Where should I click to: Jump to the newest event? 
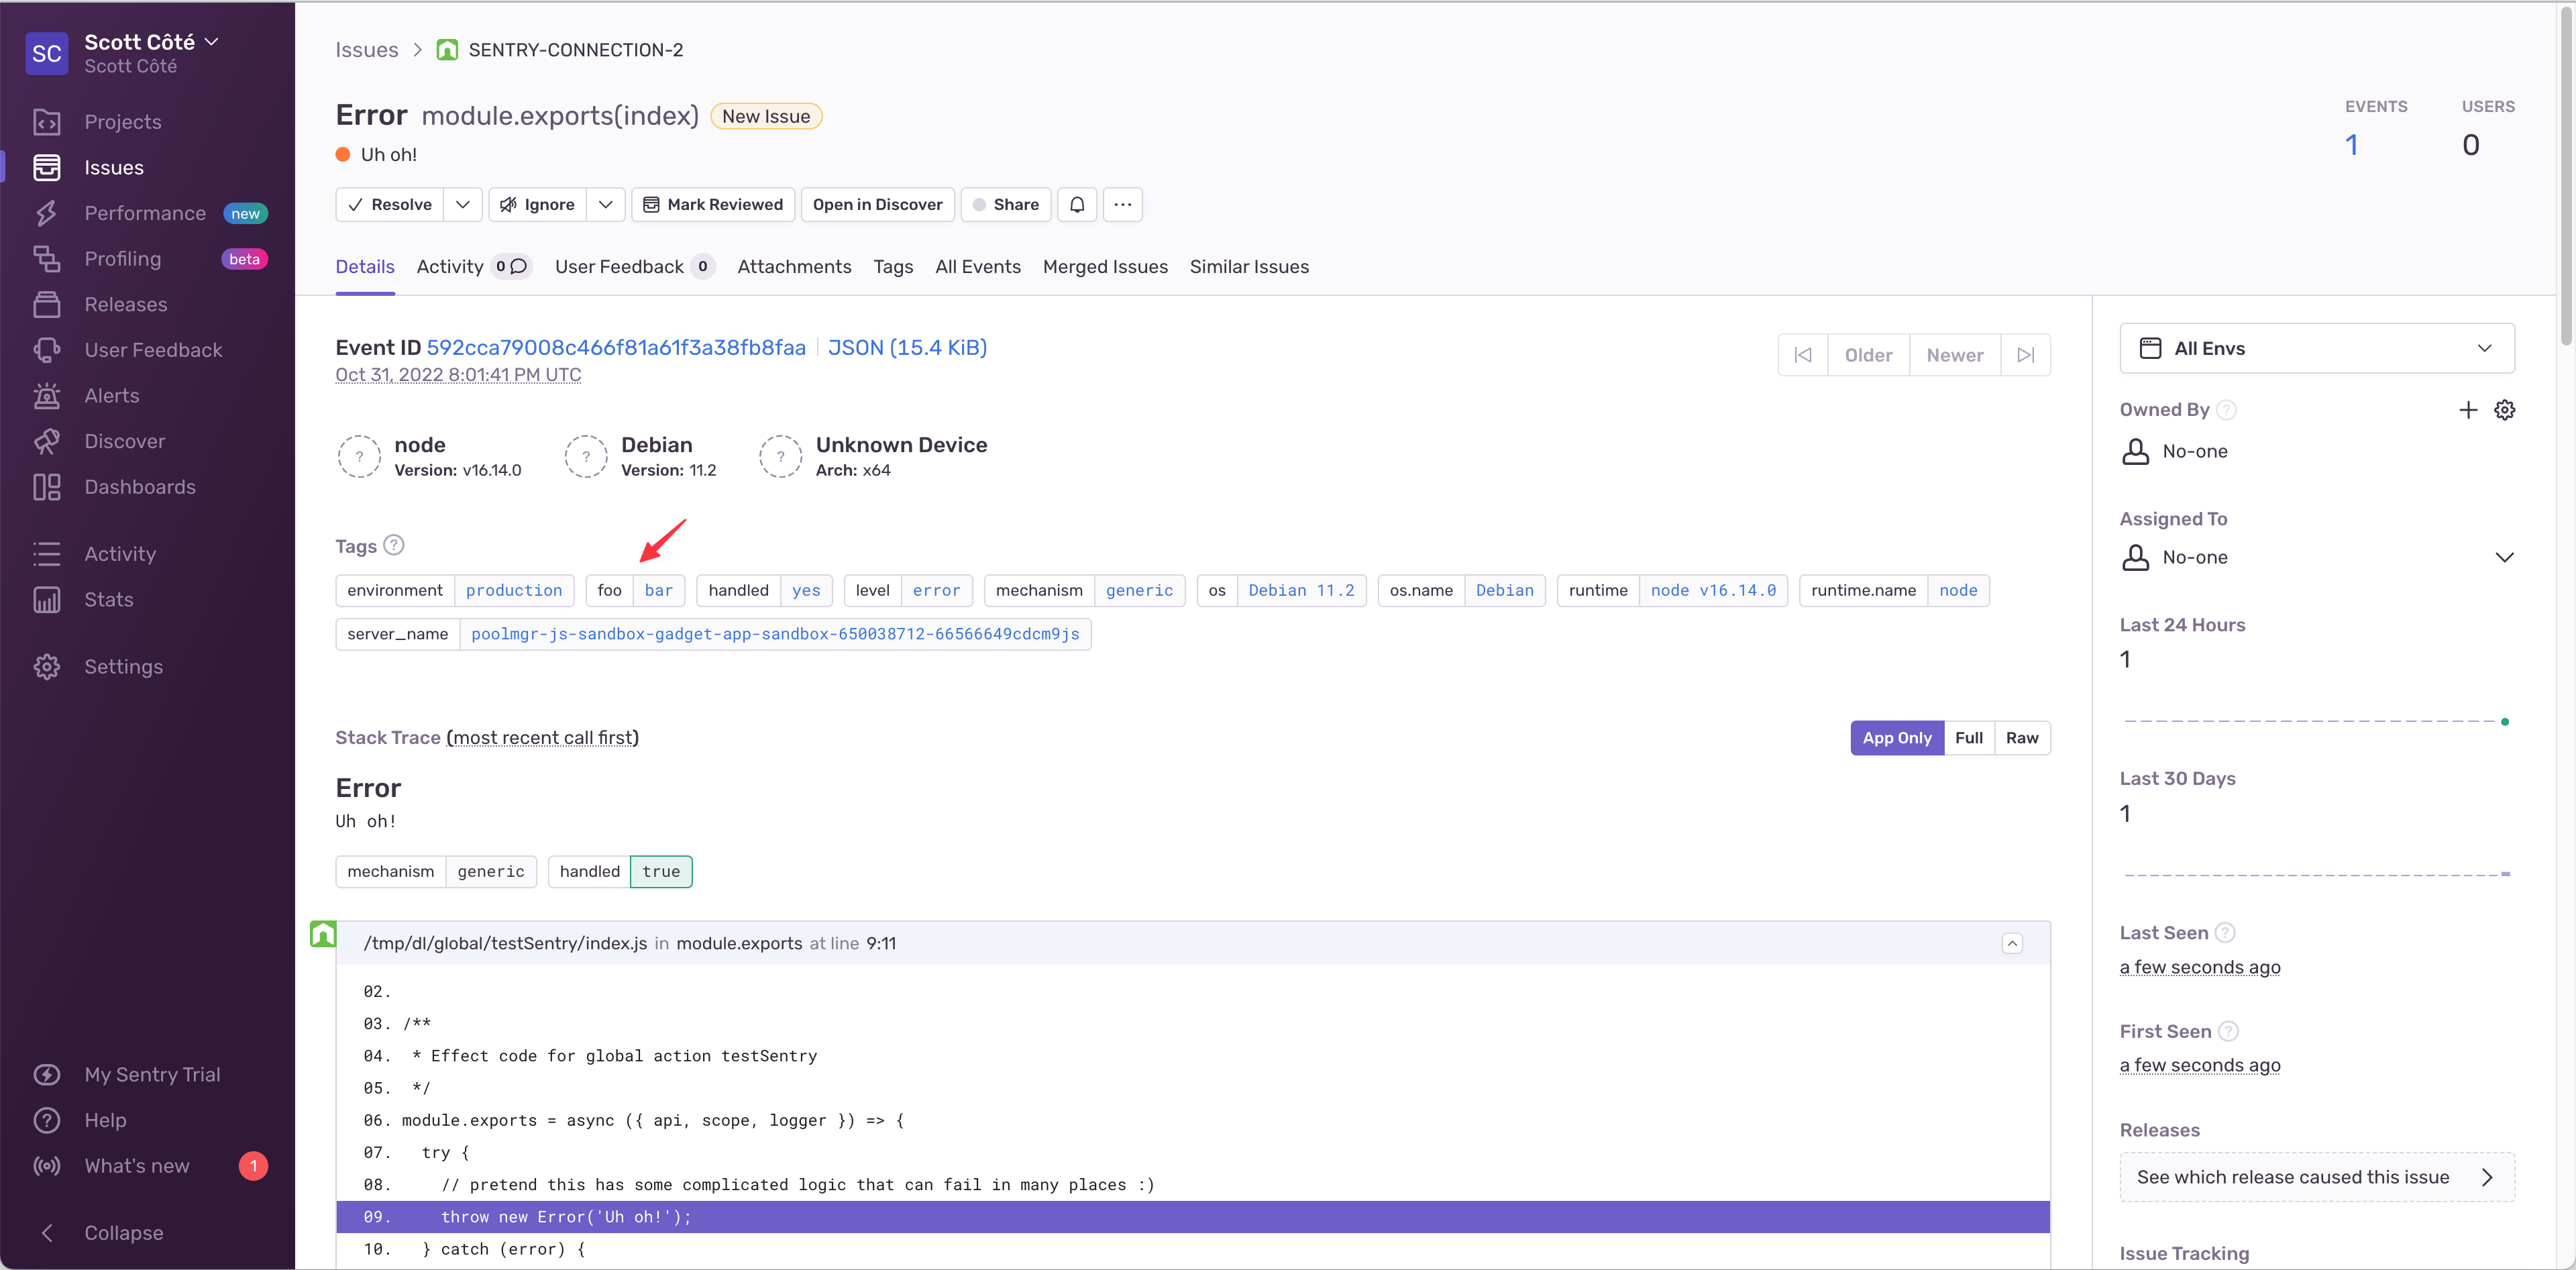point(2026,355)
